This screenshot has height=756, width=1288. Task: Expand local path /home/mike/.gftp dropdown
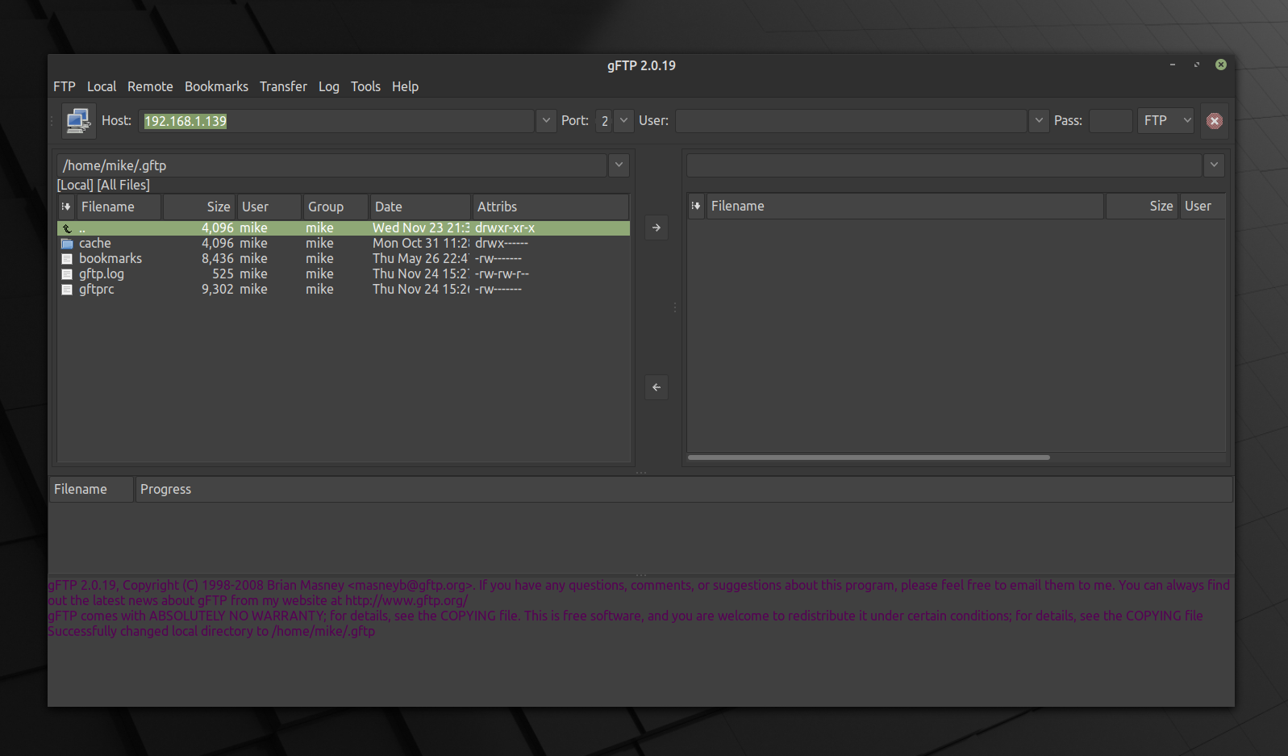(619, 165)
